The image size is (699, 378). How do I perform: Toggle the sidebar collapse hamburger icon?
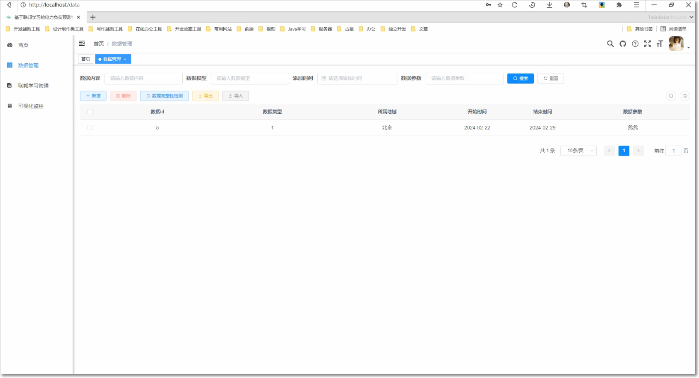pos(82,44)
